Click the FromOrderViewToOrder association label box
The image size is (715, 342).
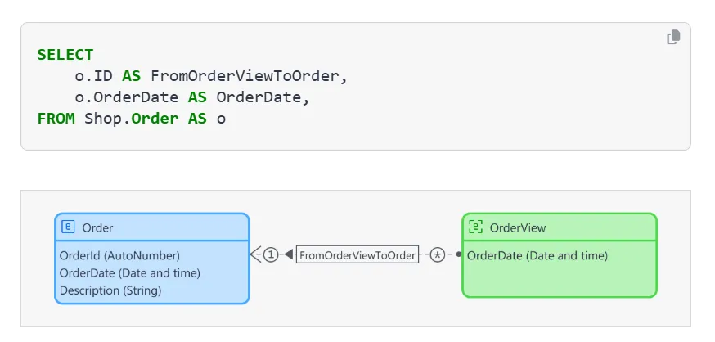[x=357, y=255]
